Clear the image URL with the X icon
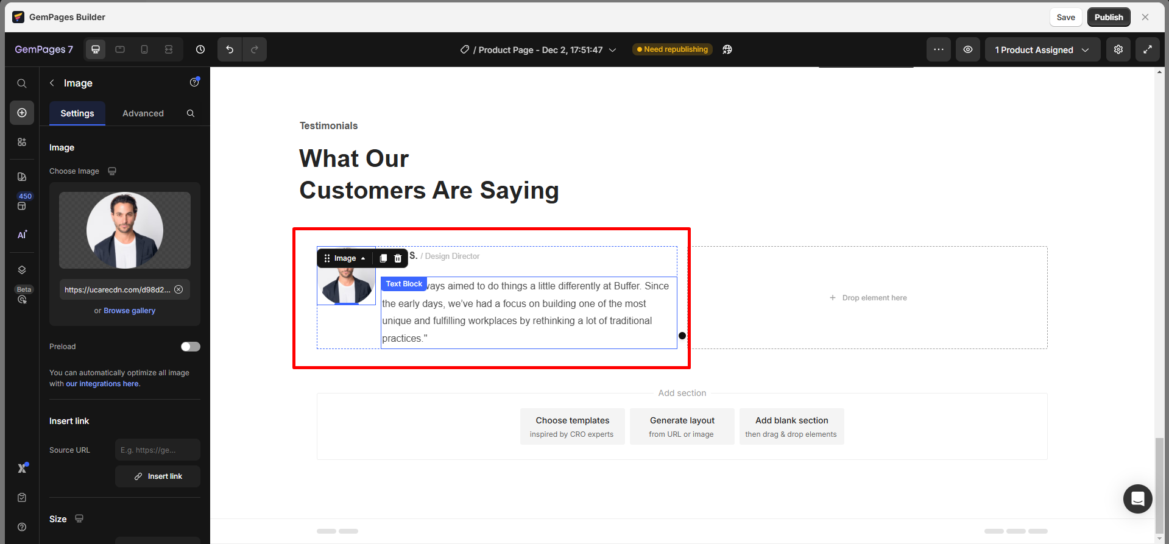The height and width of the screenshot is (544, 1169). [x=178, y=289]
